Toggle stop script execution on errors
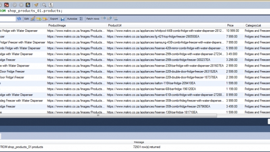The width and height of the screenshot is (270, 152). pos(6,5)
